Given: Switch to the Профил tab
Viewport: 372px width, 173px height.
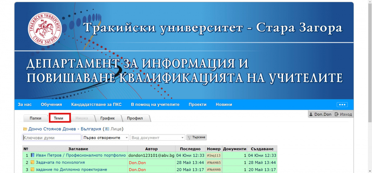Looking at the screenshot, I should coord(135,118).
